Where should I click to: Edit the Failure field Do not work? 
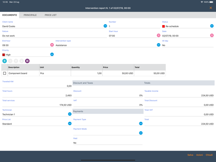coord(54,36)
